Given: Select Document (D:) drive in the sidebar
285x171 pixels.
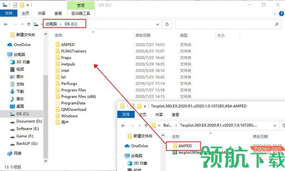Looking at the screenshot, I should 26,121.
